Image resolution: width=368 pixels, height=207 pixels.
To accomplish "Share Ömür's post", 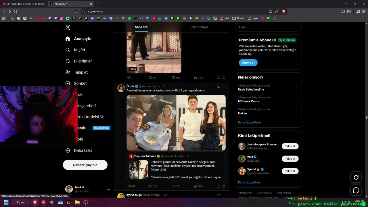I will click(x=224, y=186).
